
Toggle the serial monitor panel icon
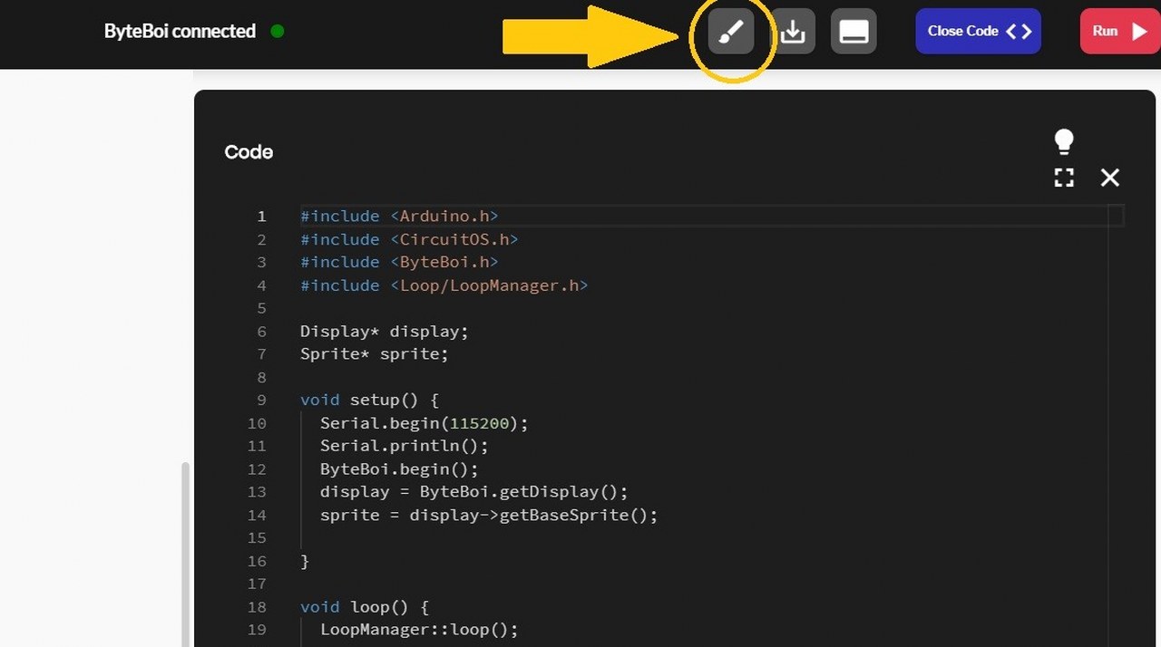point(854,32)
